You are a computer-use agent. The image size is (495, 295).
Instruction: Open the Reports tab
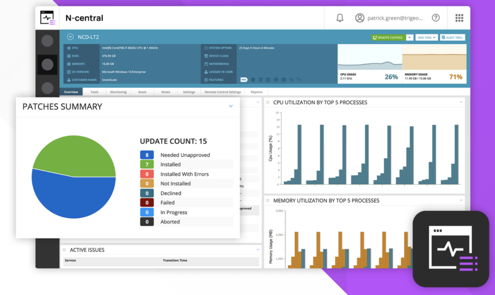tap(257, 92)
